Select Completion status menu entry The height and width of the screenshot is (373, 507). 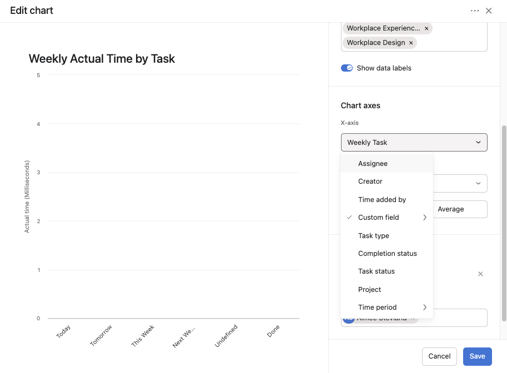[x=387, y=253]
